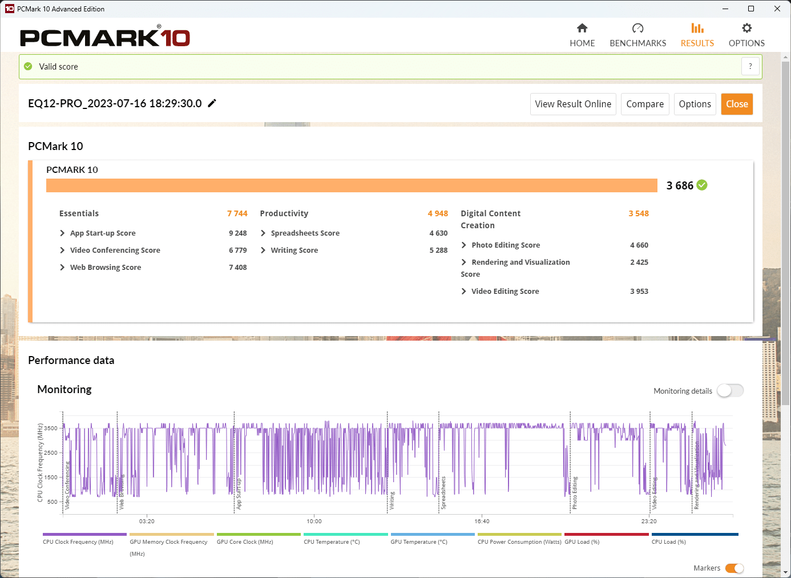Screen dimensions: 791x578
Task: Open the Benchmarks gauge icon
Action: (637, 29)
